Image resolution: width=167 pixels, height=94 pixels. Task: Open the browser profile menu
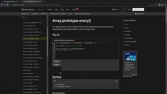(162, 5)
